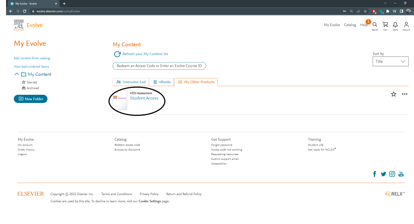Open My Evolve in top navigation
The image size is (414, 224).
tap(332, 25)
